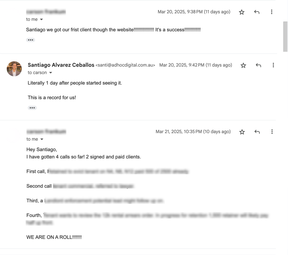Viewport: 288px width, 255px height.
Task: Star Santiago's 9:42 PM reply
Action: 243,65
